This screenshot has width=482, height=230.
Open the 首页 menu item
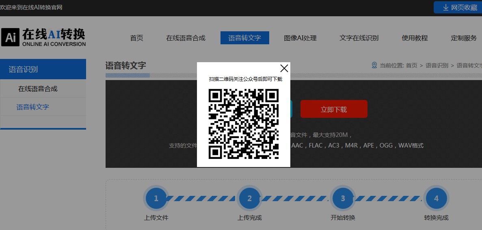pos(136,38)
